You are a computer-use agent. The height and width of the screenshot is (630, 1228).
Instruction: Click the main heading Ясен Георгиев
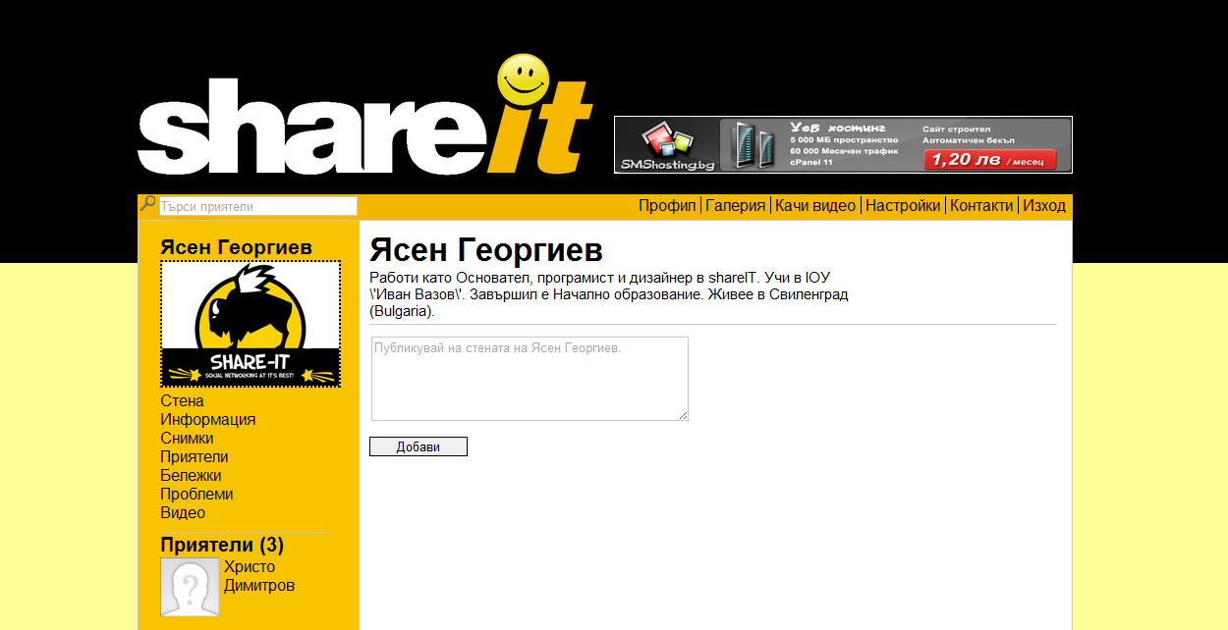(x=486, y=250)
